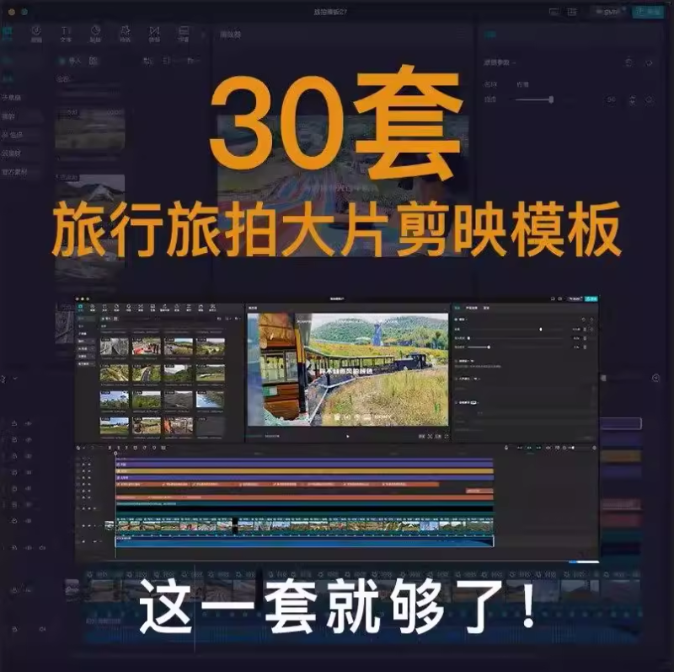Image resolution: width=674 pixels, height=672 pixels.
Task: Expand the collapsed arrow at the toolbar's right edge
Action: click(201, 34)
